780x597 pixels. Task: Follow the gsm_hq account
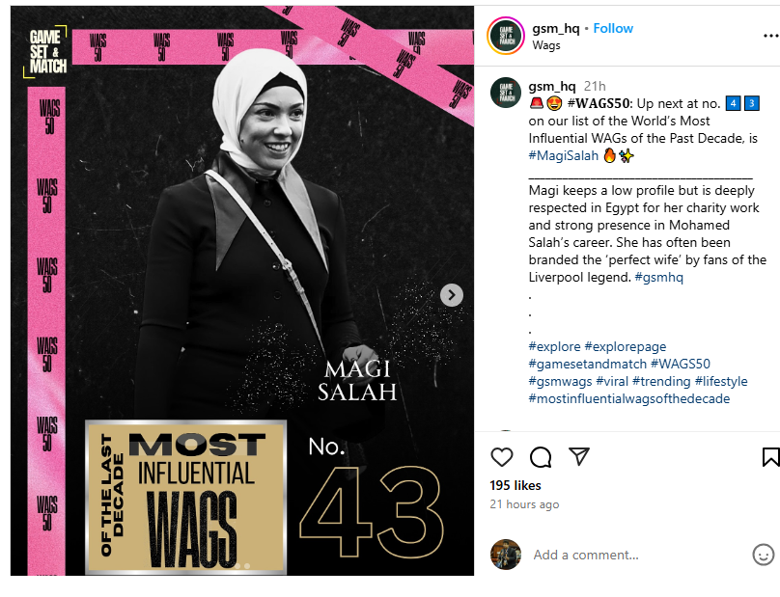pyautogui.click(x=613, y=28)
